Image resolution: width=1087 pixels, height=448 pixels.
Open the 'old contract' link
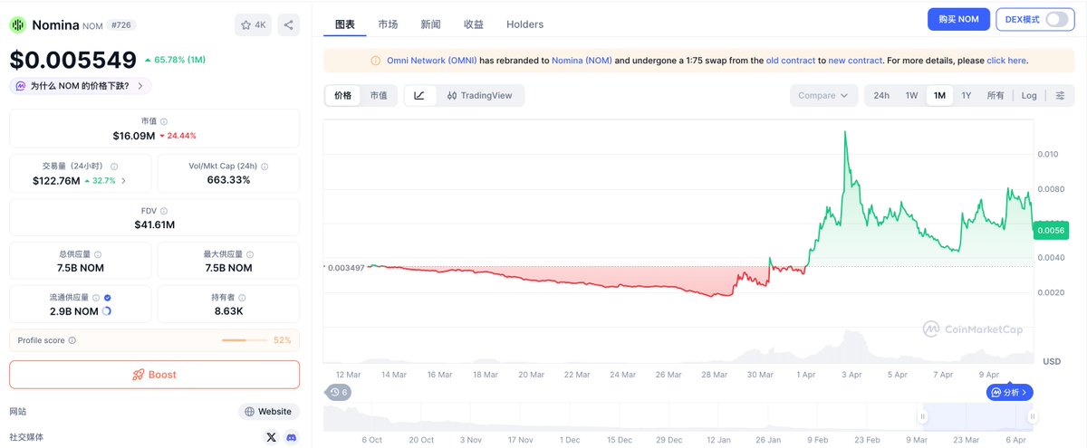[x=791, y=61]
